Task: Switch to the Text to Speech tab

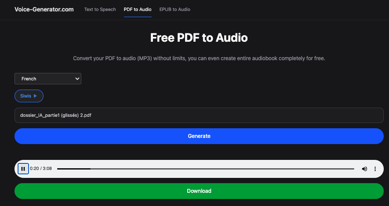Action: (100, 9)
